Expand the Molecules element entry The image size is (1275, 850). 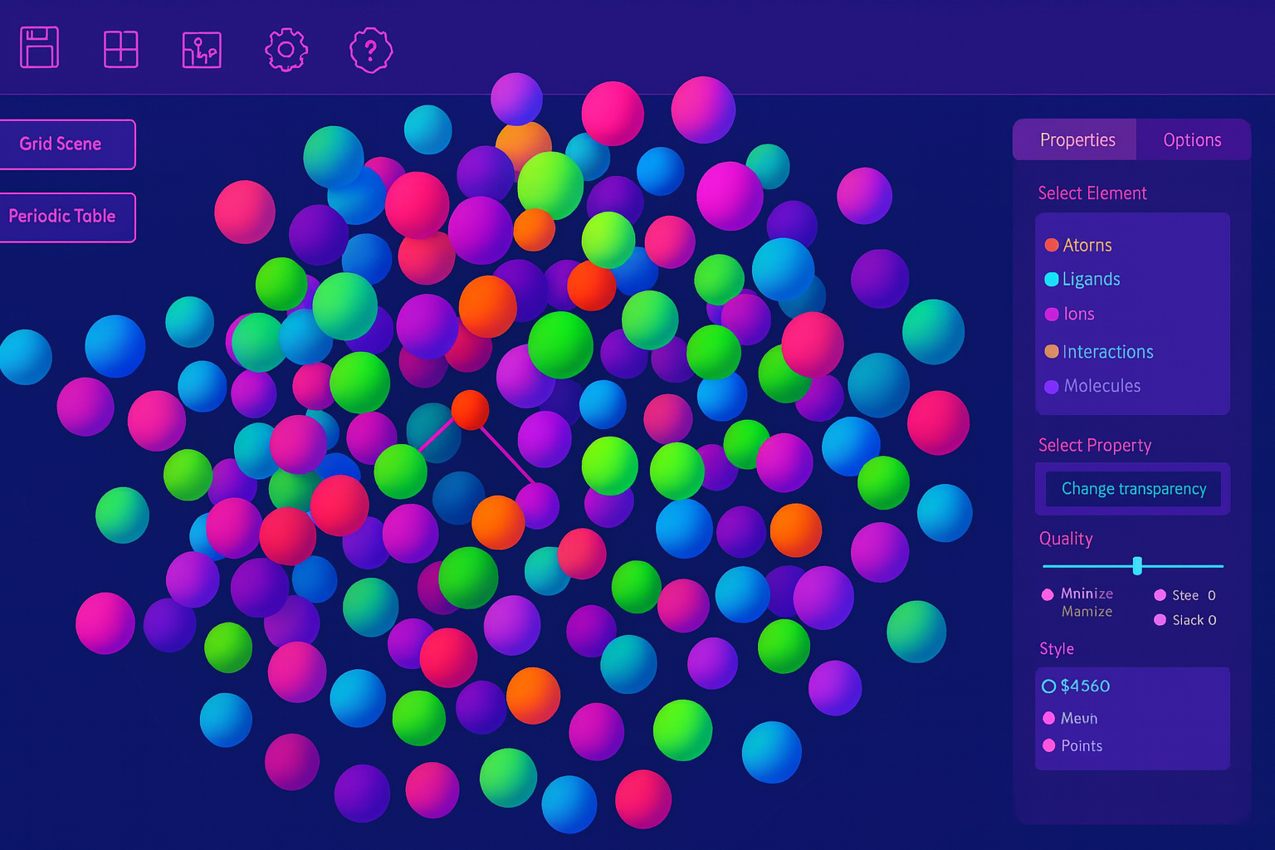pyautogui.click(x=1102, y=386)
